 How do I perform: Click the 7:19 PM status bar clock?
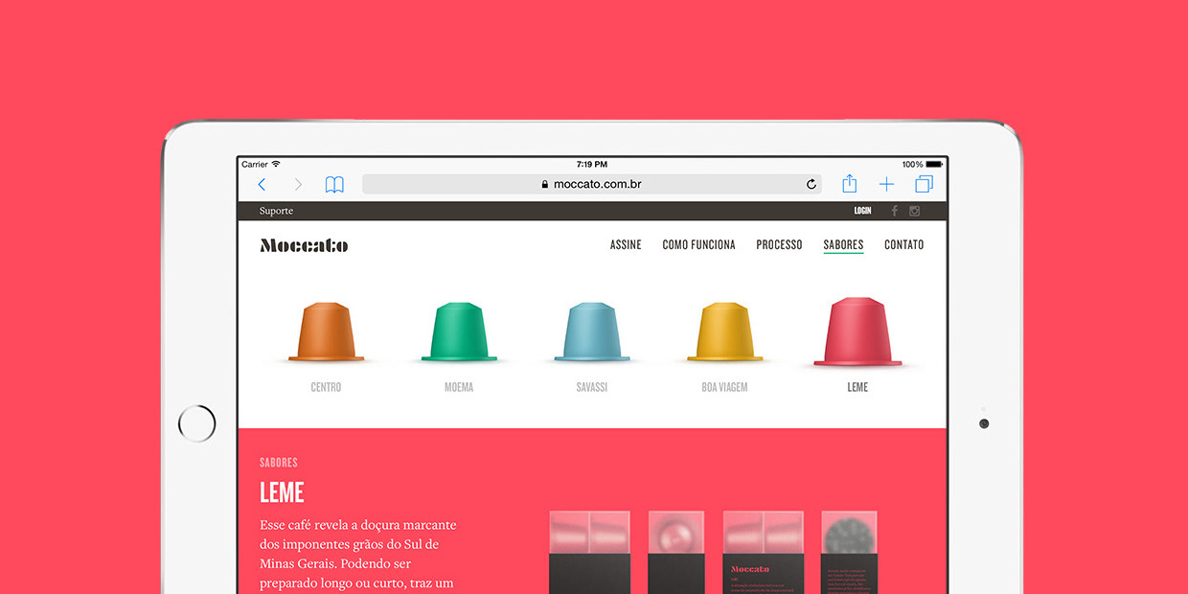point(592,165)
